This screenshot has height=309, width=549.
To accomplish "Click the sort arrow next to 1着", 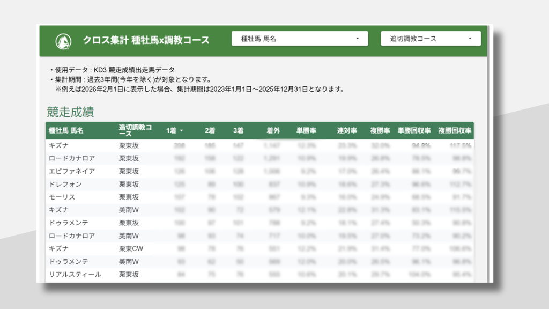I will [181, 131].
